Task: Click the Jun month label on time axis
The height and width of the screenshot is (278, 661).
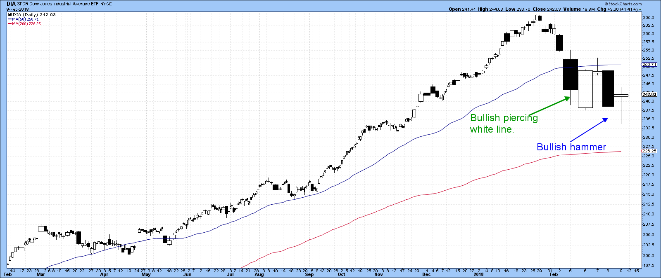Action: pyautogui.click(x=188, y=274)
